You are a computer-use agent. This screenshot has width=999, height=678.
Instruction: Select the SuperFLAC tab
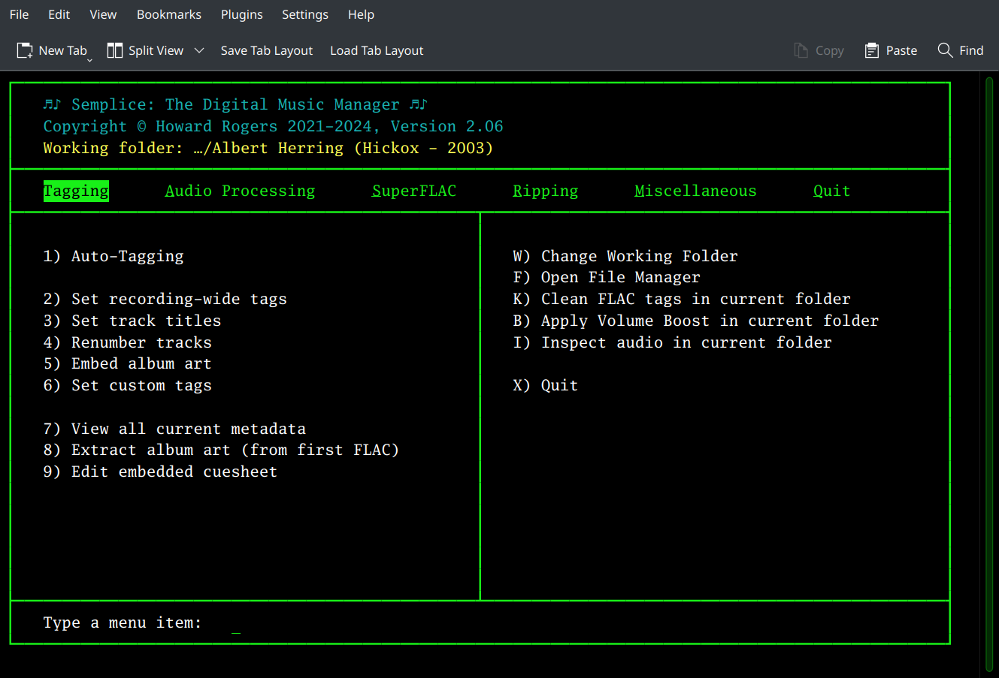[x=414, y=191]
